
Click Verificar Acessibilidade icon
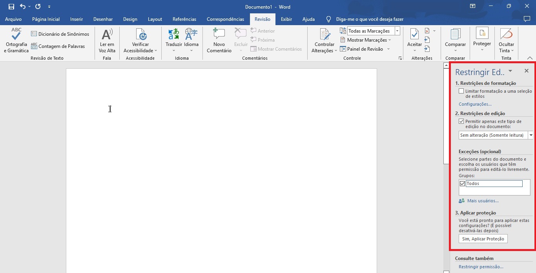coord(140,35)
